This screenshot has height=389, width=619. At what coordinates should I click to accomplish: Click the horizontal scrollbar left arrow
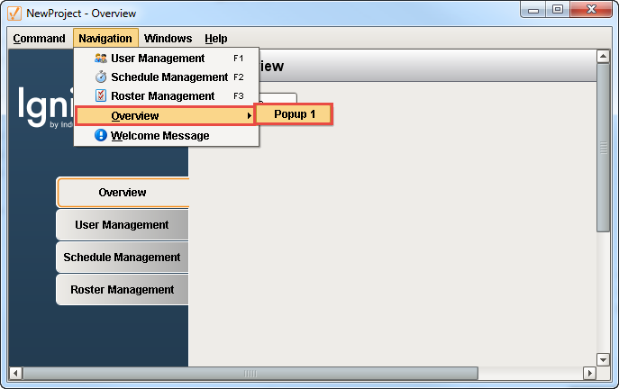point(14,373)
